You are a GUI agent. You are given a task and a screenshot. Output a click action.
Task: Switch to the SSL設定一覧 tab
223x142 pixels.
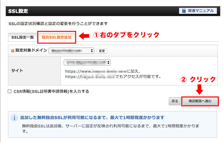pyautogui.click(x=23, y=37)
